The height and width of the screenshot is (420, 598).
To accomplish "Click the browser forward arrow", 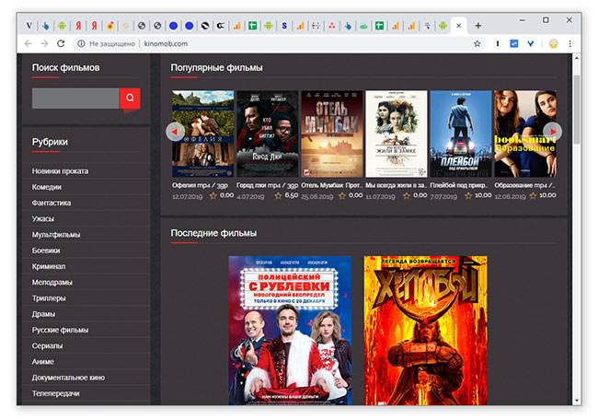I will click(45, 44).
